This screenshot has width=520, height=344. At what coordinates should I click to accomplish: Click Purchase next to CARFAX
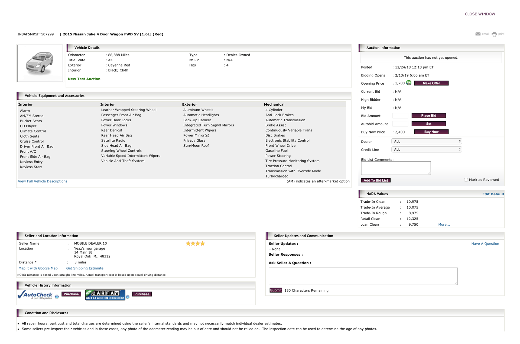[x=142, y=294]
